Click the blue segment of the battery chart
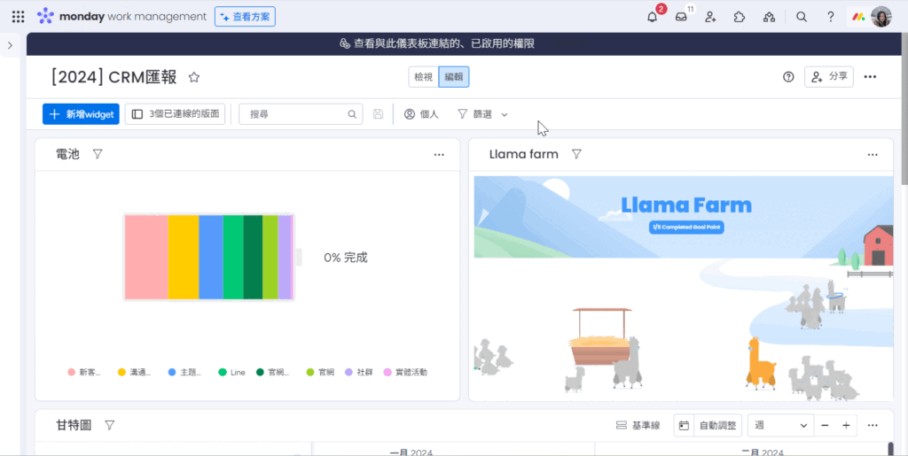Image resolution: width=908 pixels, height=456 pixels. (x=211, y=257)
